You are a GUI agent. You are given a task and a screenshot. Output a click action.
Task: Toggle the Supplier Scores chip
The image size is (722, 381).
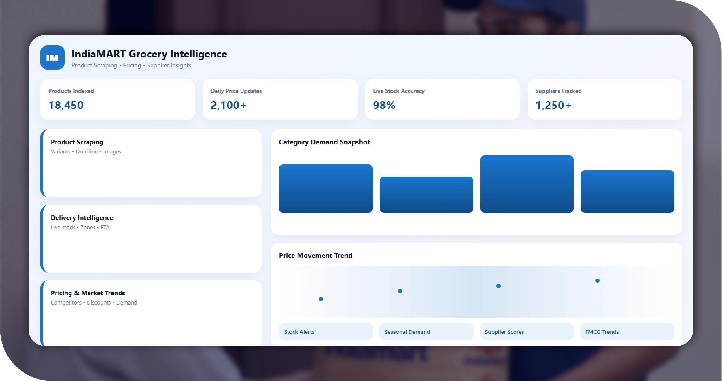[x=526, y=332]
